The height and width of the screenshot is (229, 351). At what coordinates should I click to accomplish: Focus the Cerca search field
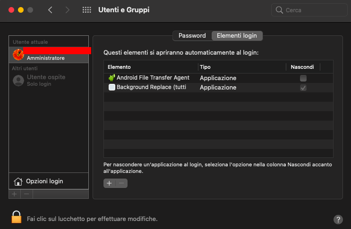pyautogui.click(x=309, y=10)
